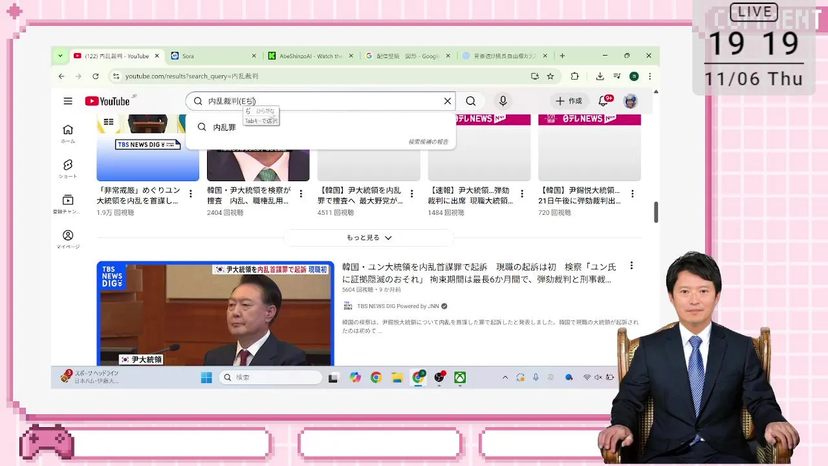Click the browser URL address bar

(323, 76)
